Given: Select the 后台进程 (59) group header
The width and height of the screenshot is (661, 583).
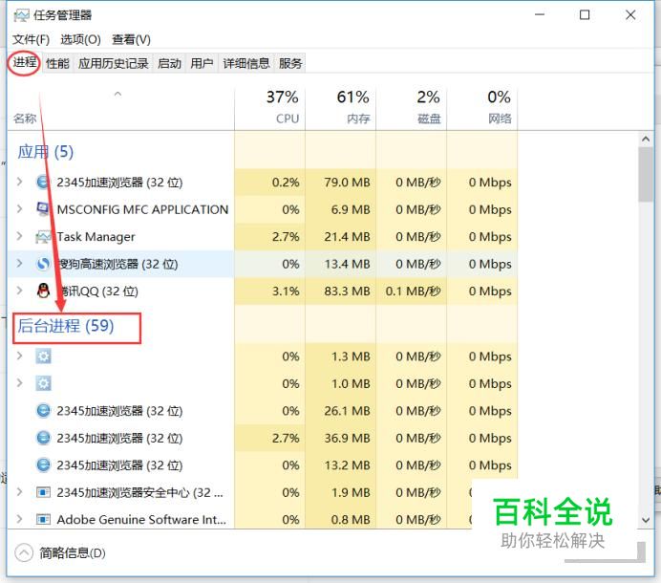Looking at the screenshot, I should 66,326.
